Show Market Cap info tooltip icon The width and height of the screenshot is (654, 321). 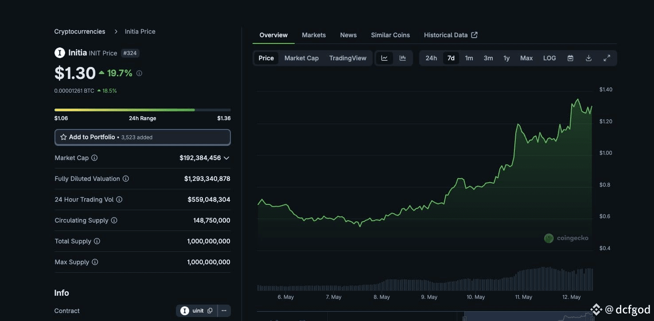tap(94, 158)
